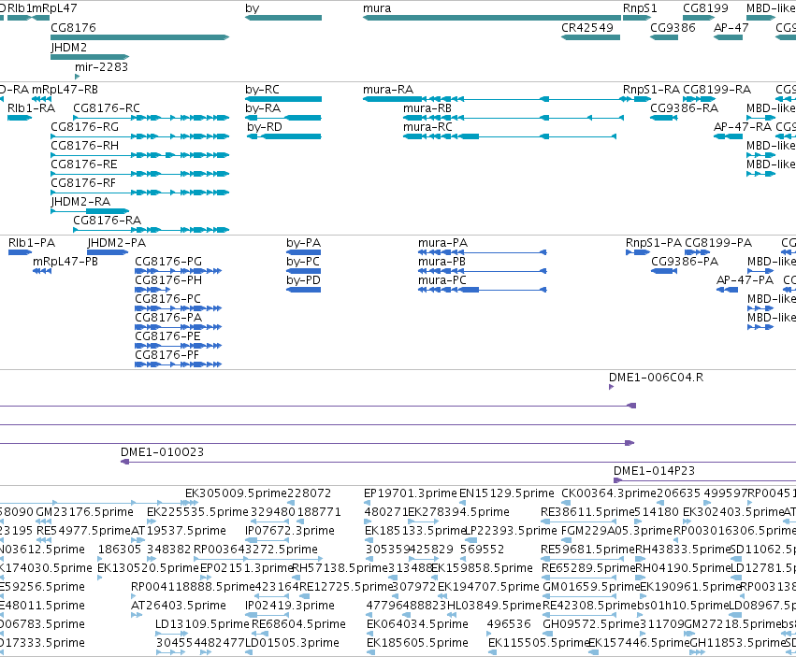Click transcript CG8176-RF

(x=83, y=183)
